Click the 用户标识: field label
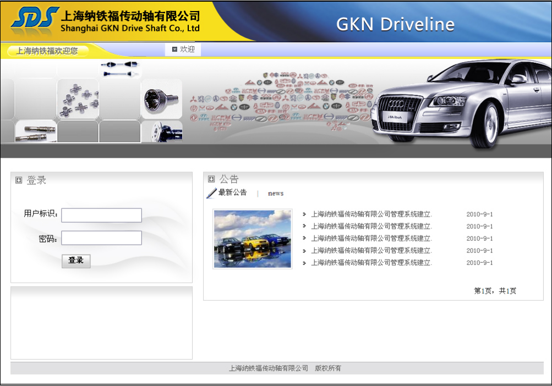Image resolution: width=552 pixels, height=386 pixels. [41, 213]
